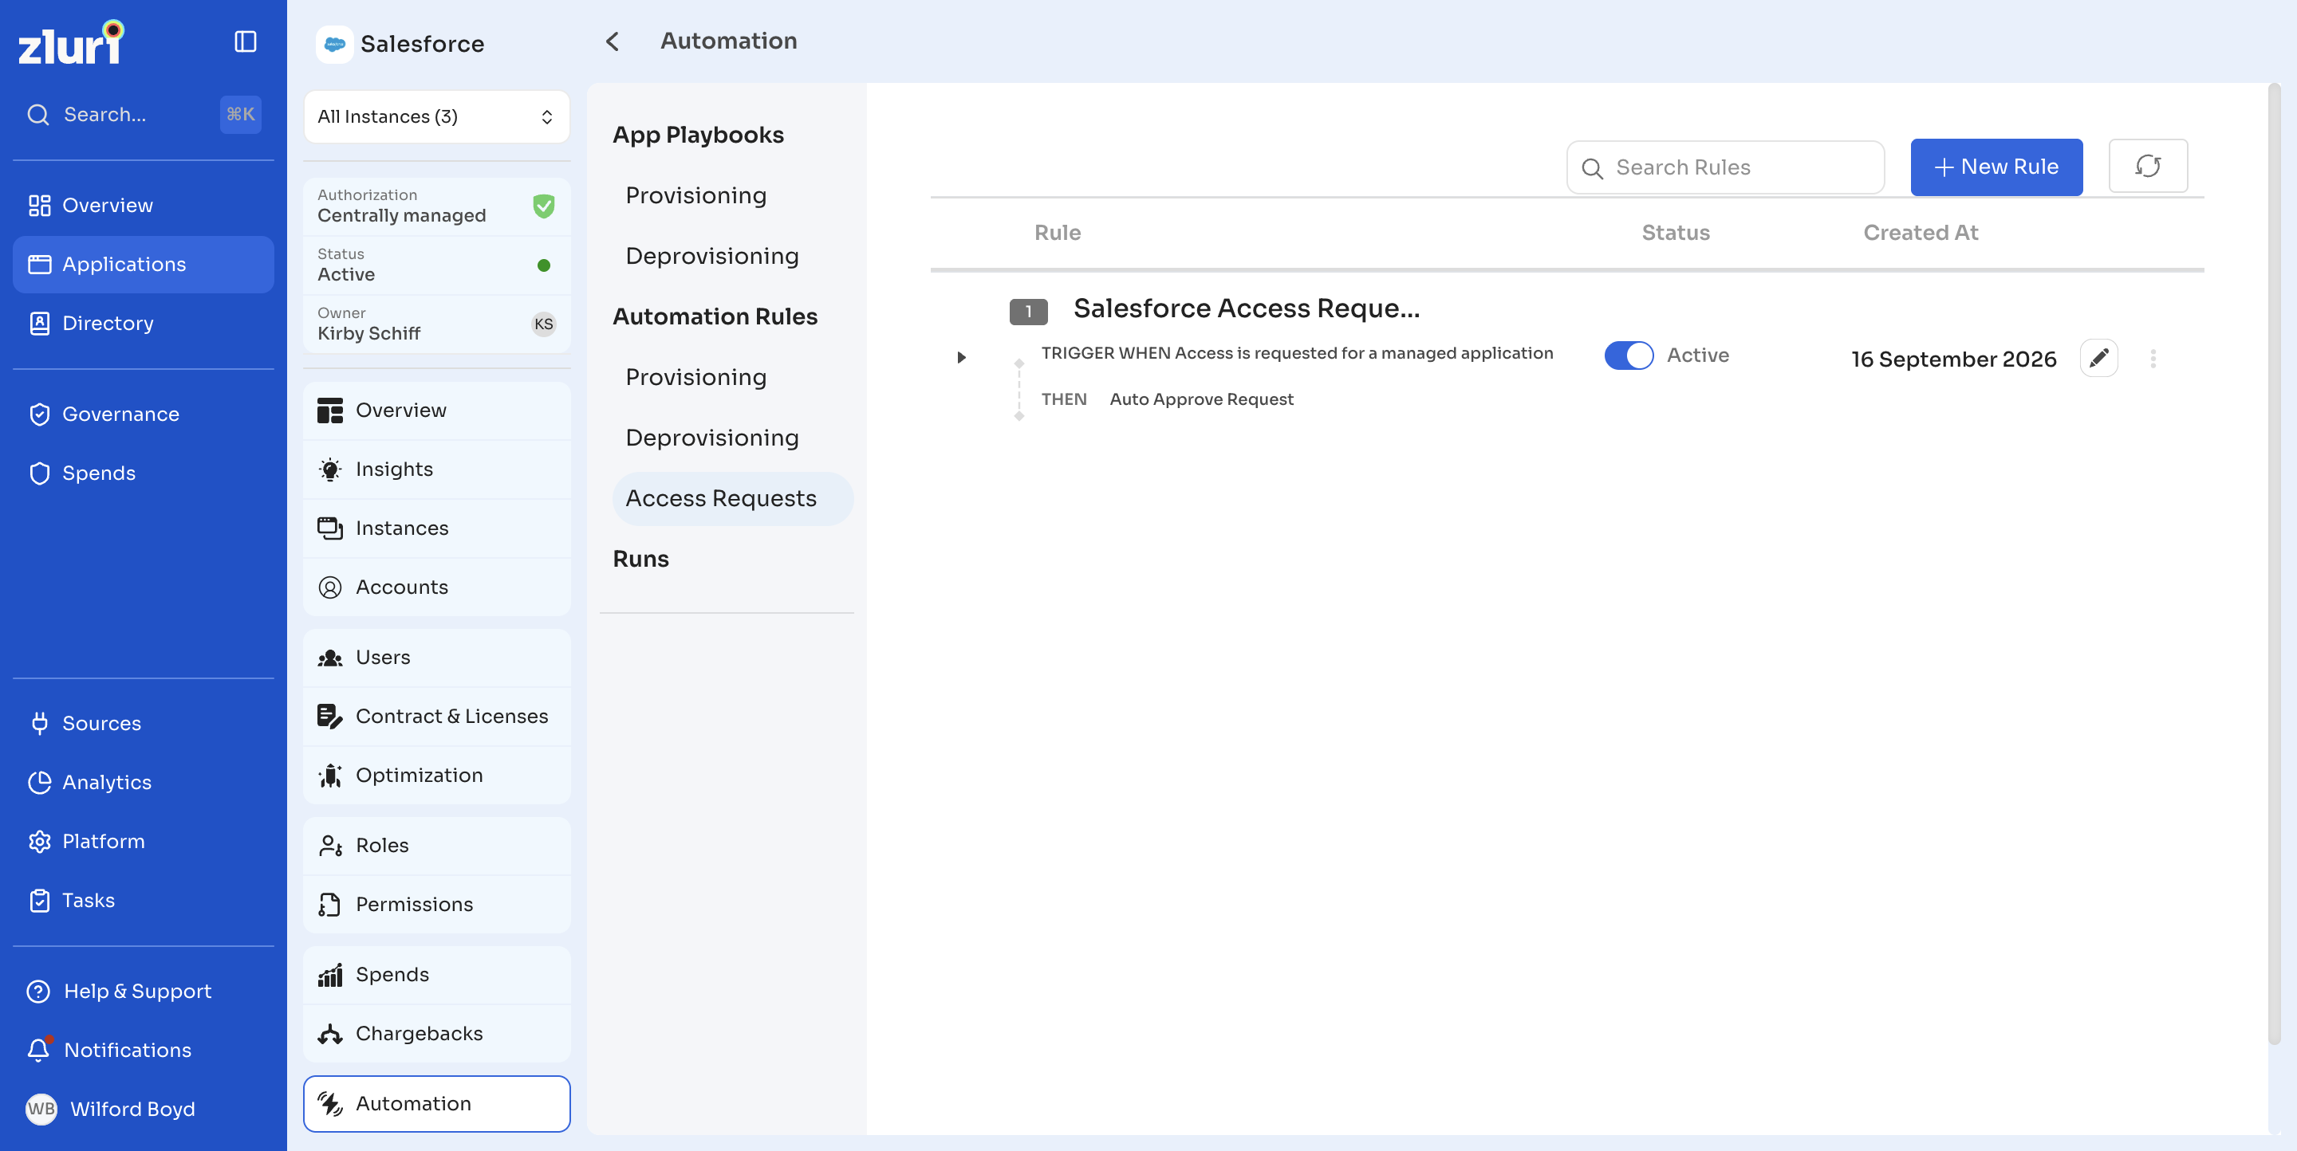Open Permissions in app menu
This screenshot has height=1151, width=2297.
click(436, 904)
